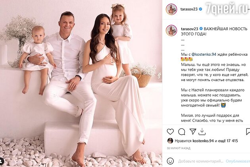
Task: Click the Опубликовать button
Action: 238,161
